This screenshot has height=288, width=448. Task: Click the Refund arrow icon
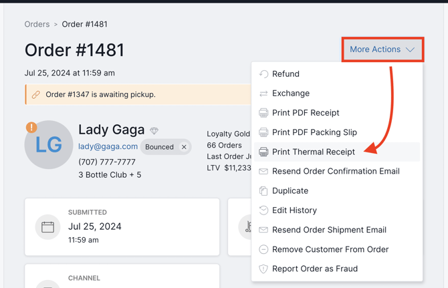[263, 74]
